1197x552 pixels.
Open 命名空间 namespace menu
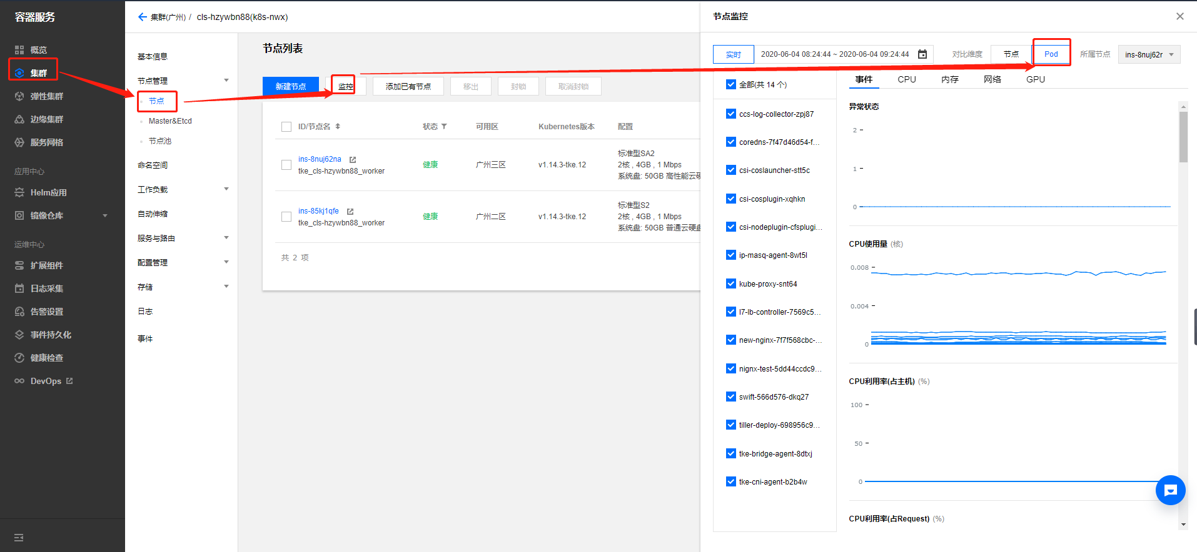tap(153, 165)
